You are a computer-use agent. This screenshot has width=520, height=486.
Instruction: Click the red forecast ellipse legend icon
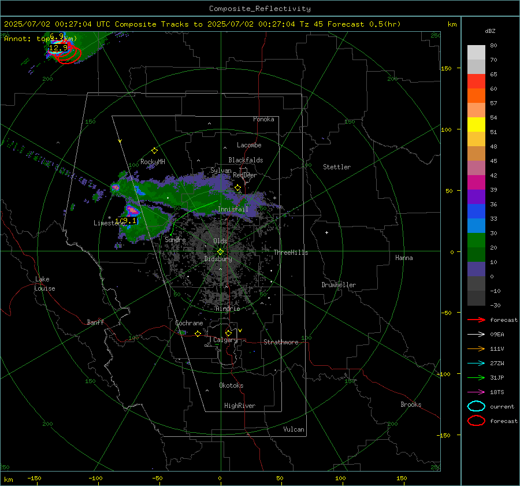point(476,421)
